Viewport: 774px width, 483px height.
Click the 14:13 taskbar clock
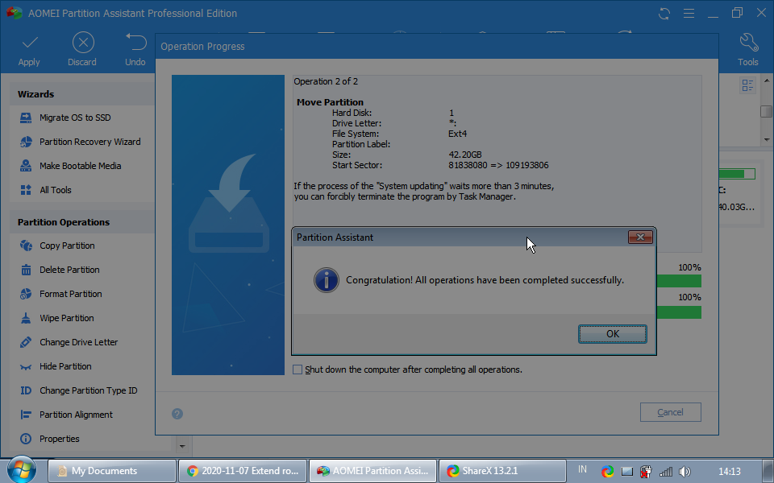[729, 471]
